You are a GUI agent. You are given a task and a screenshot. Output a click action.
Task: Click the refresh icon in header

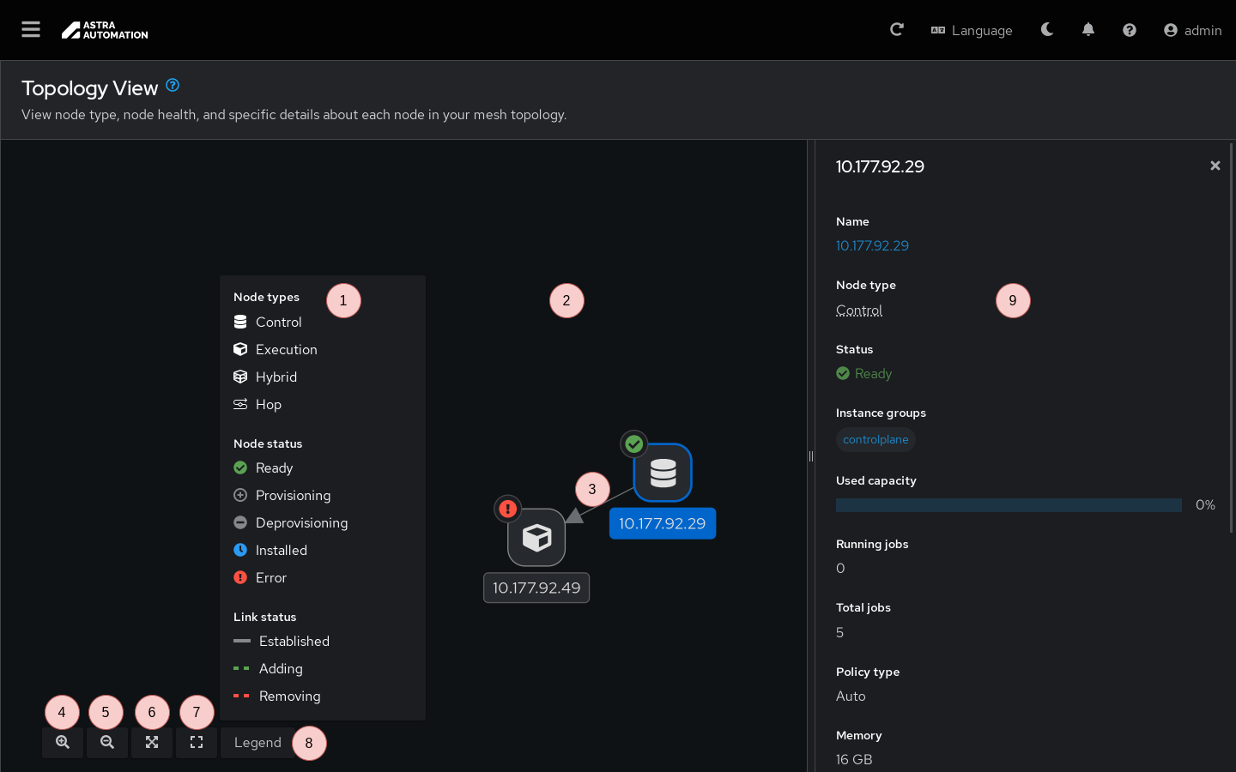pos(897,30)
